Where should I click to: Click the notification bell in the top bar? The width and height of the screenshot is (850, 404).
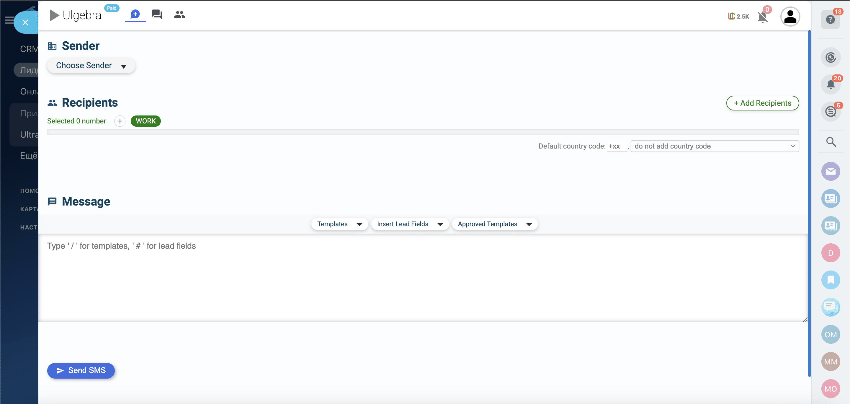(x=763, y=17)
